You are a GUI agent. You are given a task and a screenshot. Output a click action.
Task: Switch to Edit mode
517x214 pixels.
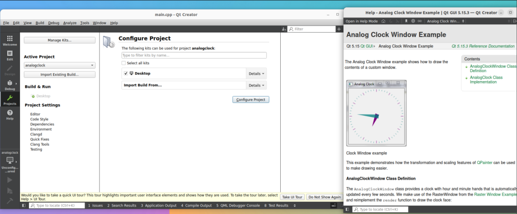click(10, 55)
